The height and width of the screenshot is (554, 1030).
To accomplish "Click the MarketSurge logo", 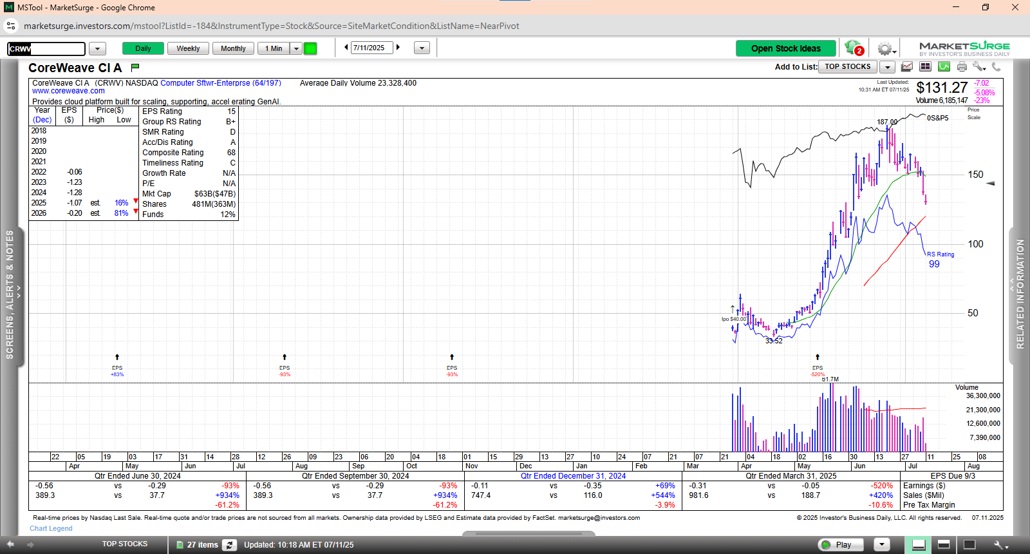I will click(964, 48).
